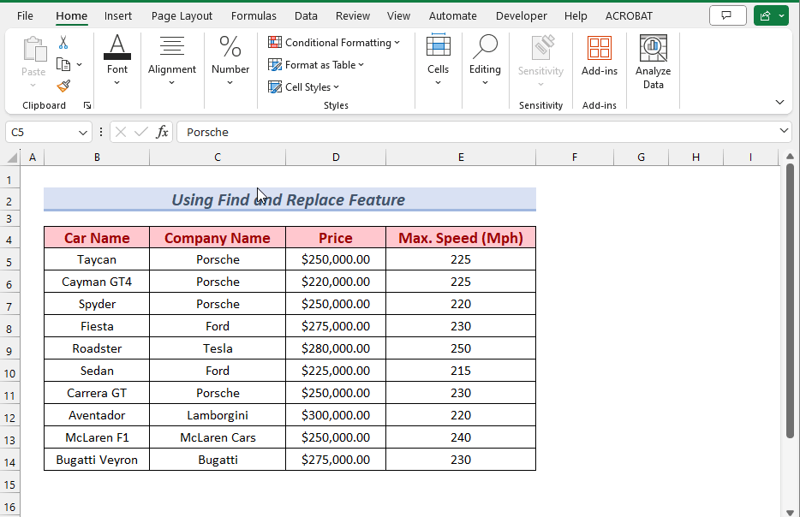This screenshot has height=517, width=800.
Task: Select the Lamborgini cell in Company Name
Action: [x=218, y=415]
